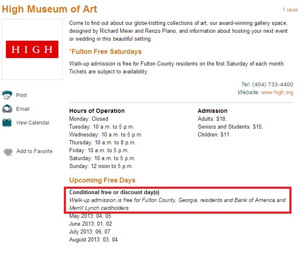Screen dimensions: 306x263
Task: Open the www.high.org website link
Action: (x=277, y=93)
